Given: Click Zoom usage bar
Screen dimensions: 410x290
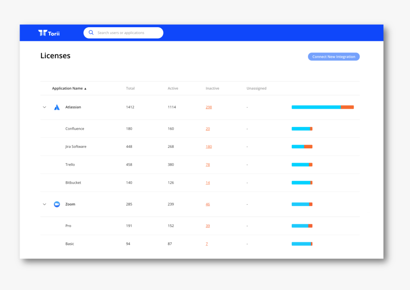Looking at the screenshot, I should (302, 204).
